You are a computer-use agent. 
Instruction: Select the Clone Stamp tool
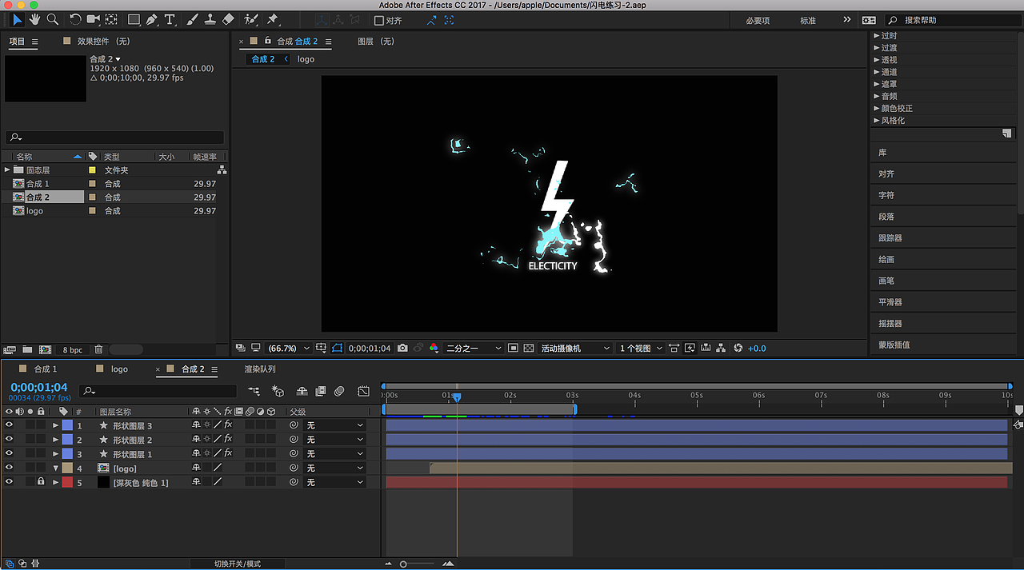(x=210, y=19)
